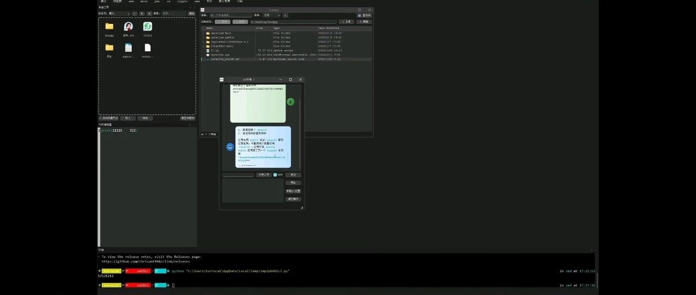Click the add shortcut button
Viewport: 696px width, 295px height.
point(109,118)
